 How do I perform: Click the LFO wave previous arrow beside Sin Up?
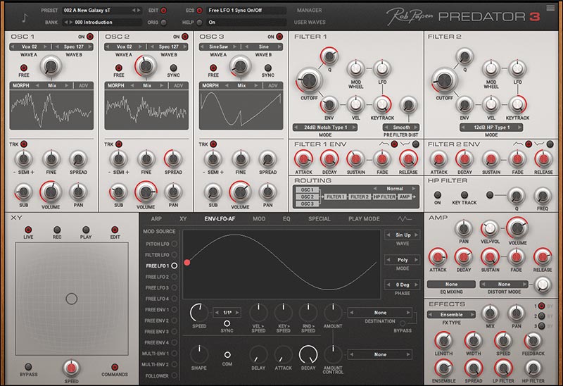tap(388, 235)
